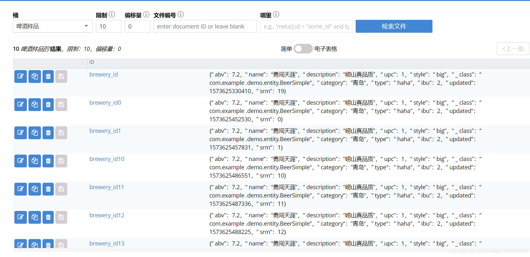Copy the brewery_id12 document
Screen dimensions: 530x257
(35, 217)
